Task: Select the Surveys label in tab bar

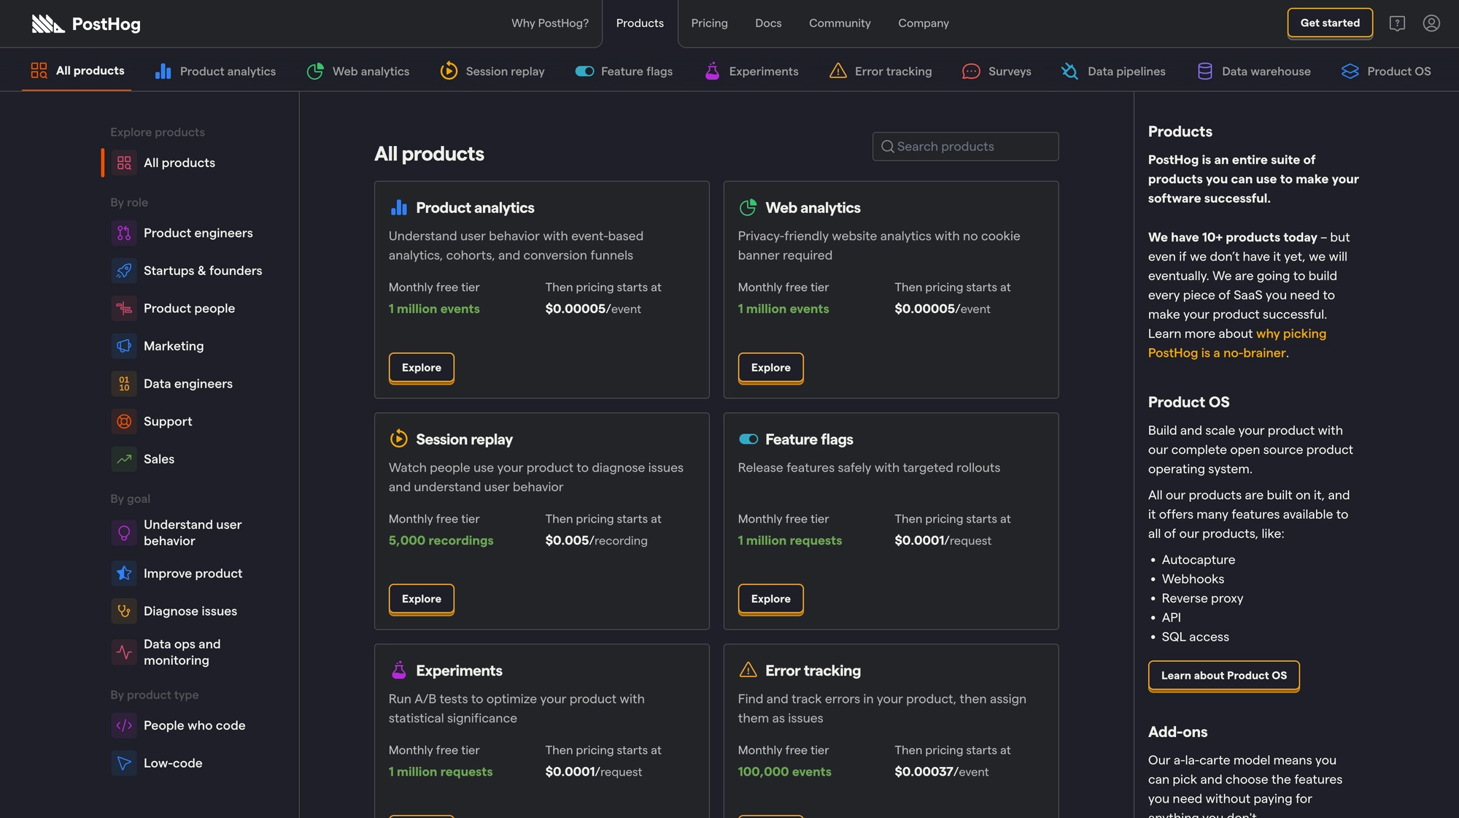Action: [x=1010, y=72]
